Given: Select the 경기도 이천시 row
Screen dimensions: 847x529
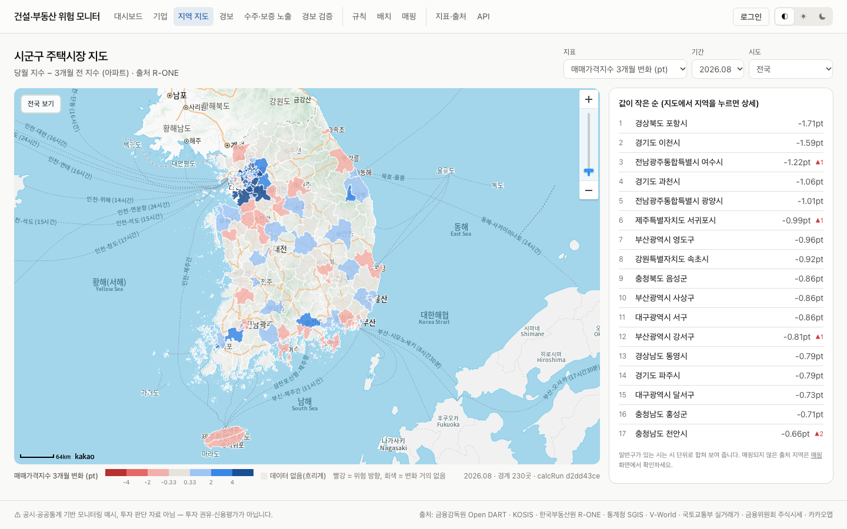Looking at the screenshot, I should pyautogui.click(x=721, y=143).
